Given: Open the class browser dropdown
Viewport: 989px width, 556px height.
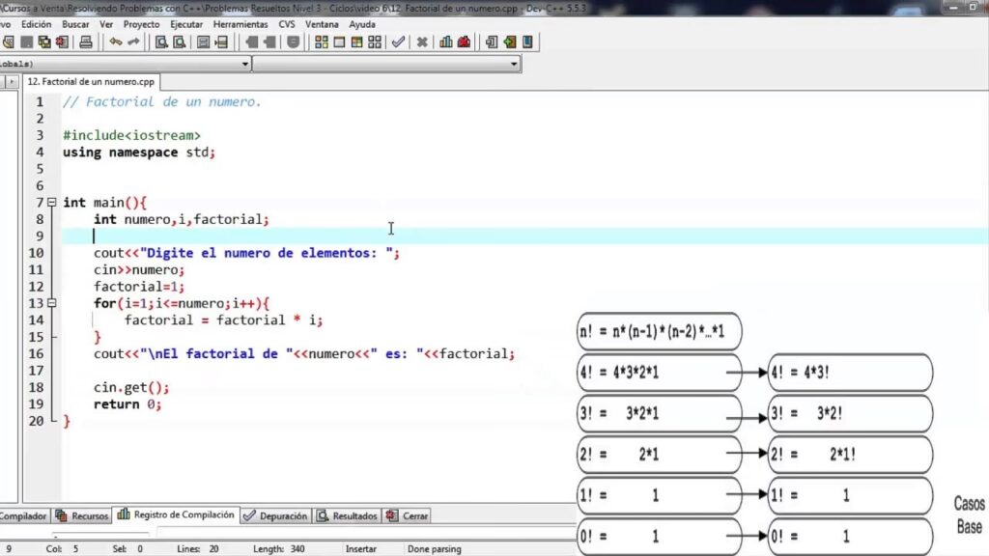Looking at the screenshot, I should point(515,63).
